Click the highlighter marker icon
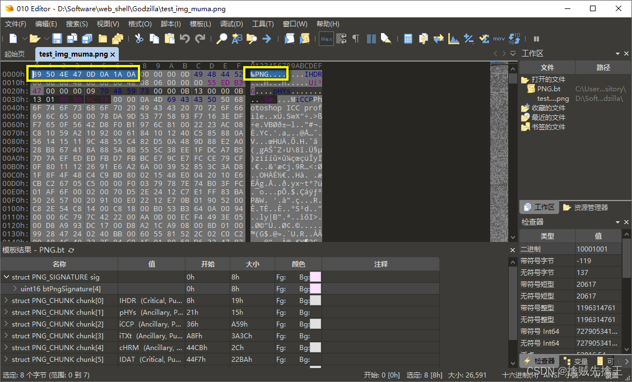This screenshot has width=632, height=382. (x=386, y=39)
